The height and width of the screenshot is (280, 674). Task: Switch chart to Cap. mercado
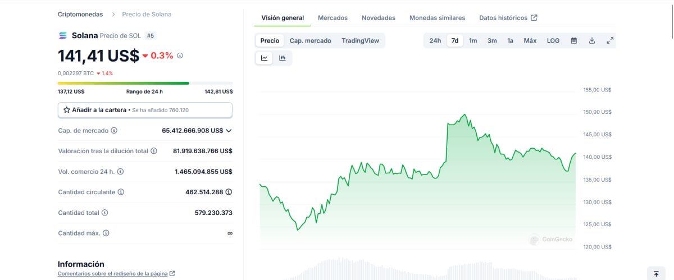(x=310, y=40)
